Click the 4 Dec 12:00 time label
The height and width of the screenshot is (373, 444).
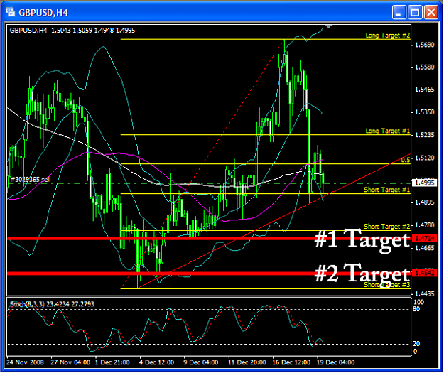click(x=156, y=362)
